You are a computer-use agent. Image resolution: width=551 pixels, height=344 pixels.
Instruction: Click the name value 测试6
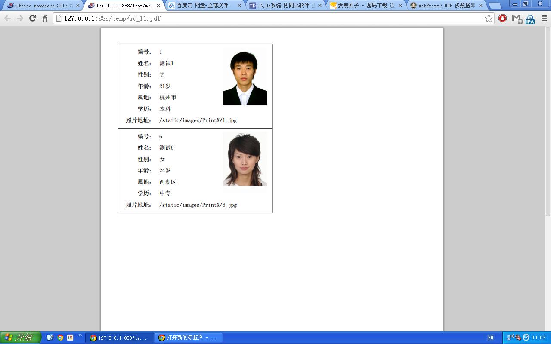(167, 148)
